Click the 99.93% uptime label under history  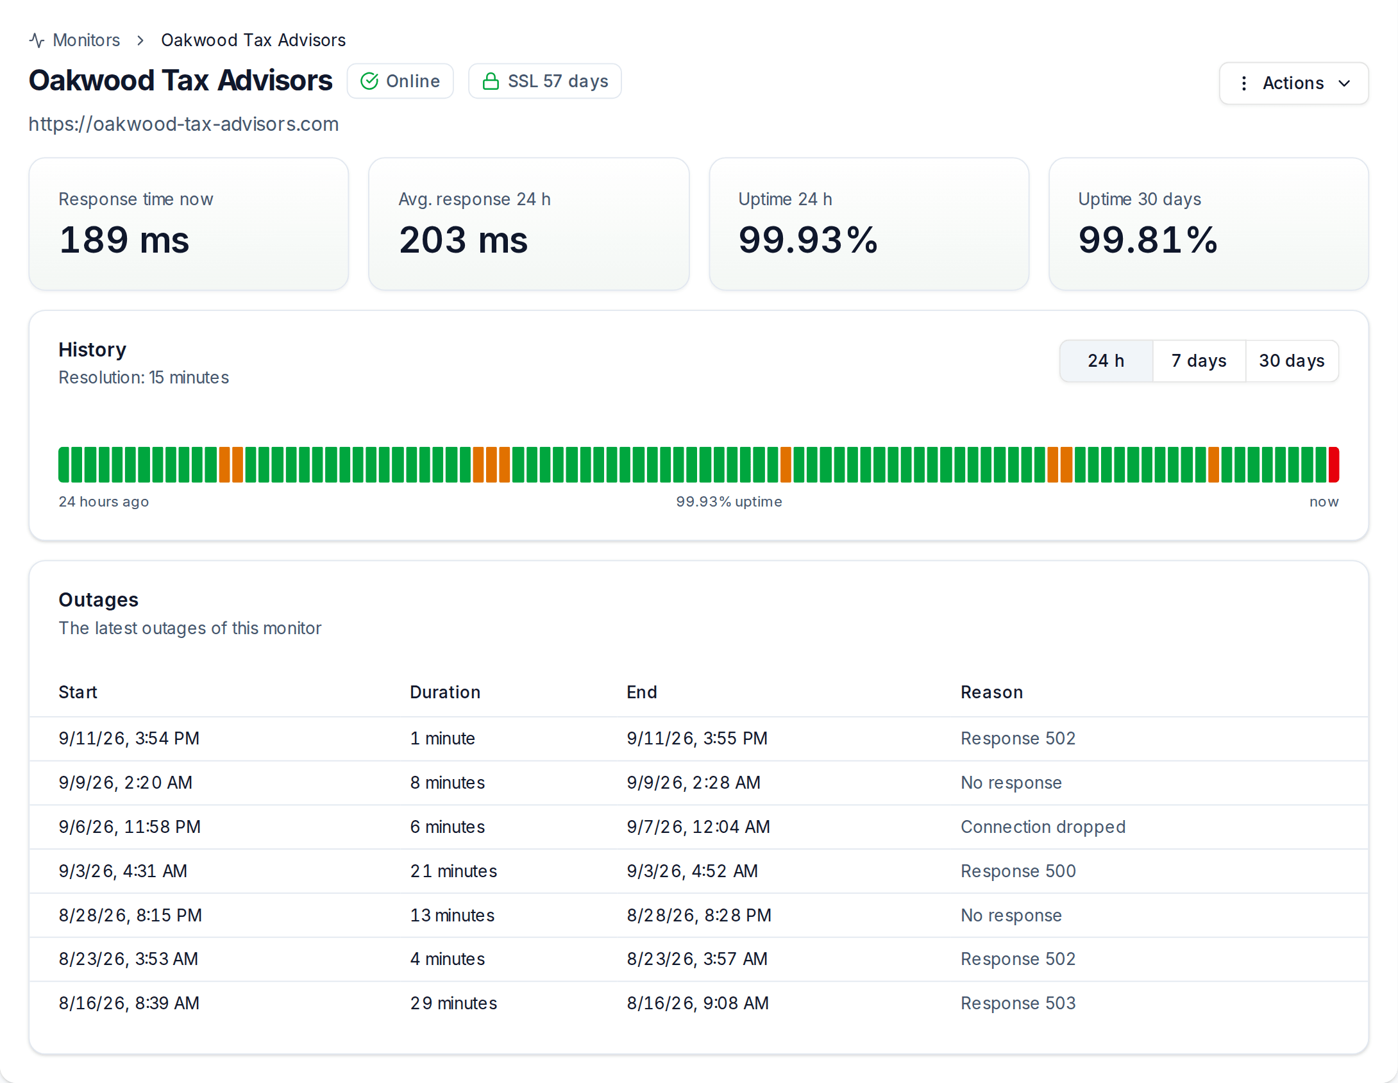tap(729, 502)
